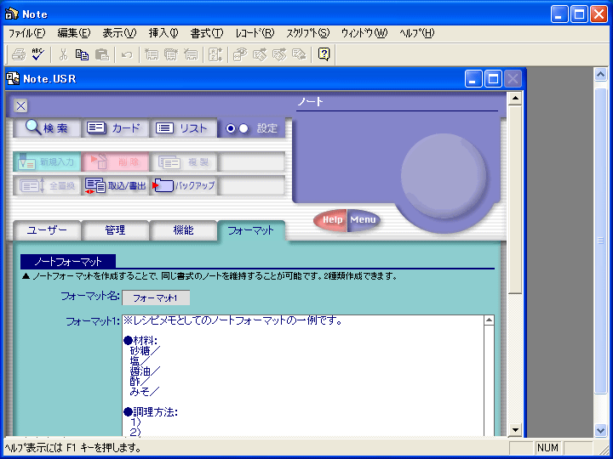The width and height of the screenshot is (613, 459).
Task: Click the NUM status bar indicator
Action: (547, 448)
